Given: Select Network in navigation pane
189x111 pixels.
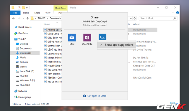Looking at the screenshot, I should 21,91.
